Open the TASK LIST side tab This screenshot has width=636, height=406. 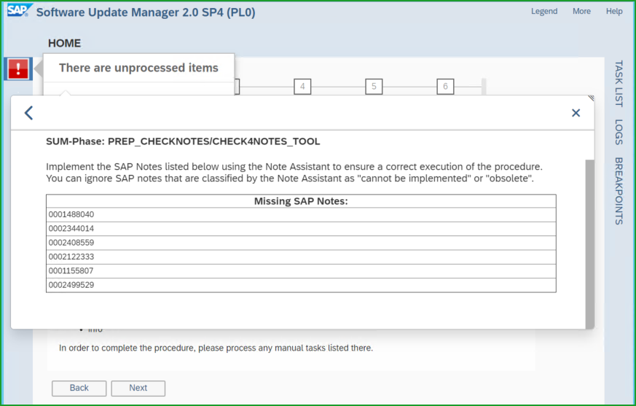(x=619, y=84)
